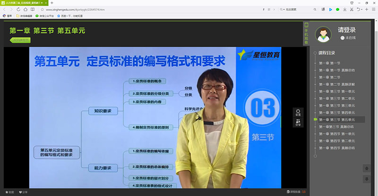Open the reading mode book icon
This screenshot has width=378, height=196.
[x=33, y=9]
